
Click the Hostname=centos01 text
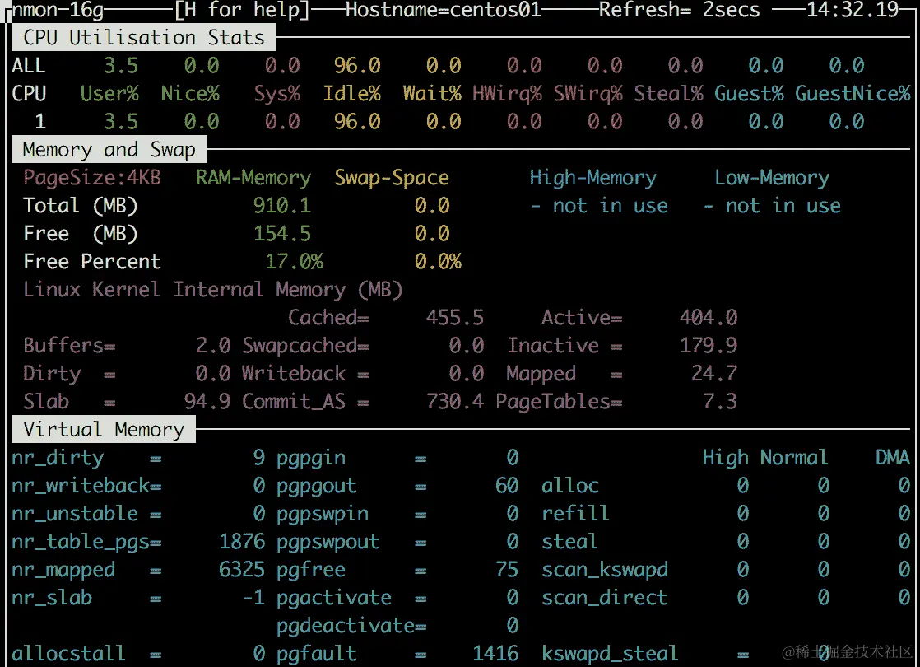(x=443, y=10)
